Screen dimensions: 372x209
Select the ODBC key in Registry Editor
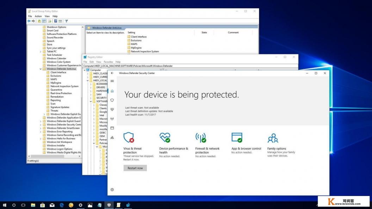click(x=103, y=133)
